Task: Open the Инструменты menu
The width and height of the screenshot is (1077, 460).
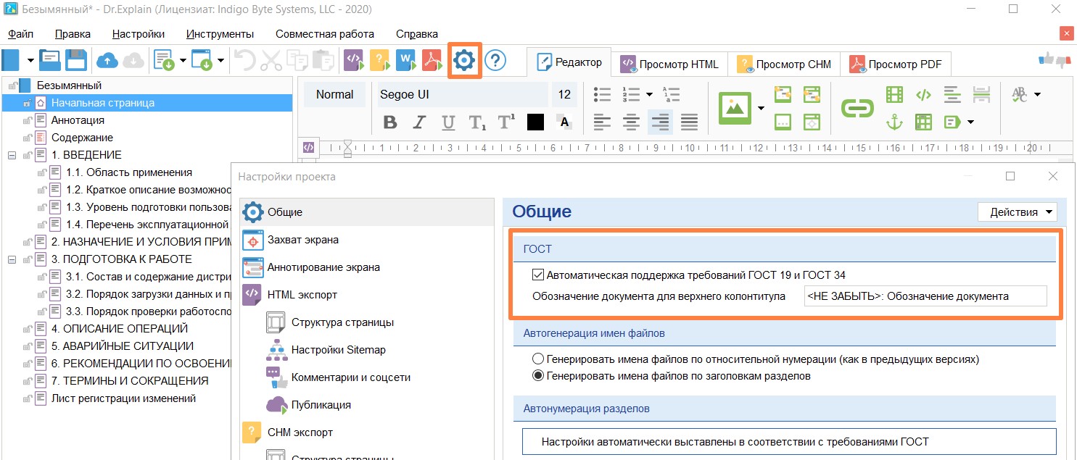Action: click(220, 34)
